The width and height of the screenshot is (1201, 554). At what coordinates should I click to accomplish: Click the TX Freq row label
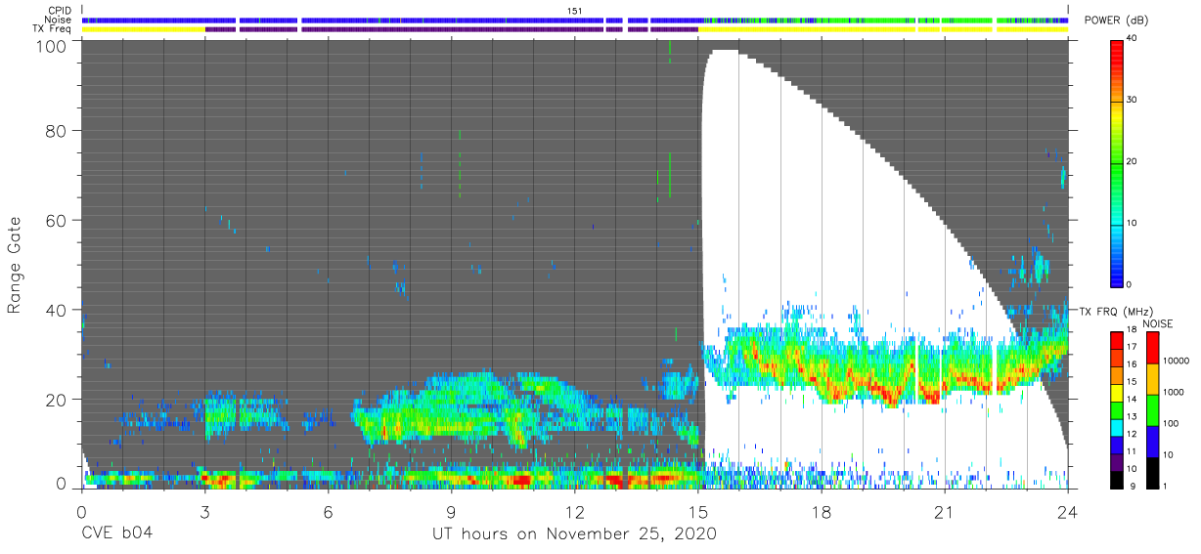coord(53,29)
